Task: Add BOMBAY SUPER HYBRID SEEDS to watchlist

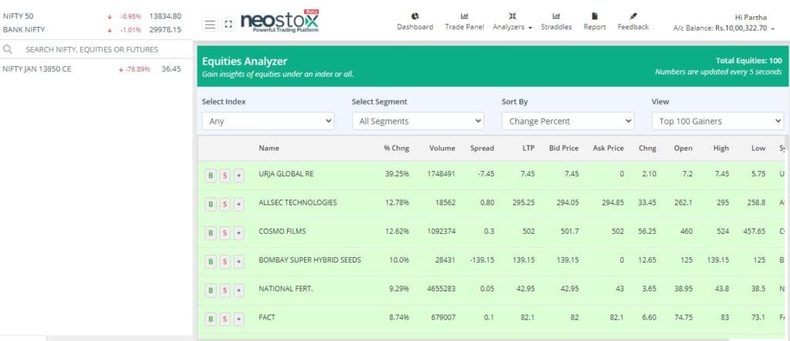Action: 239,262
